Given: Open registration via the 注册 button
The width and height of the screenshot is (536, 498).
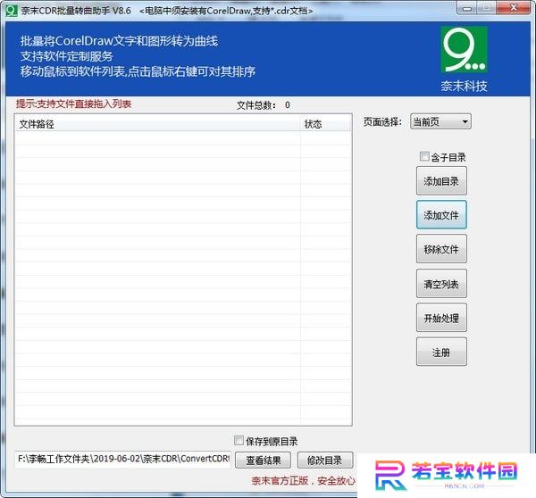Looking at the screenshot, I should (x=441, y=352).
